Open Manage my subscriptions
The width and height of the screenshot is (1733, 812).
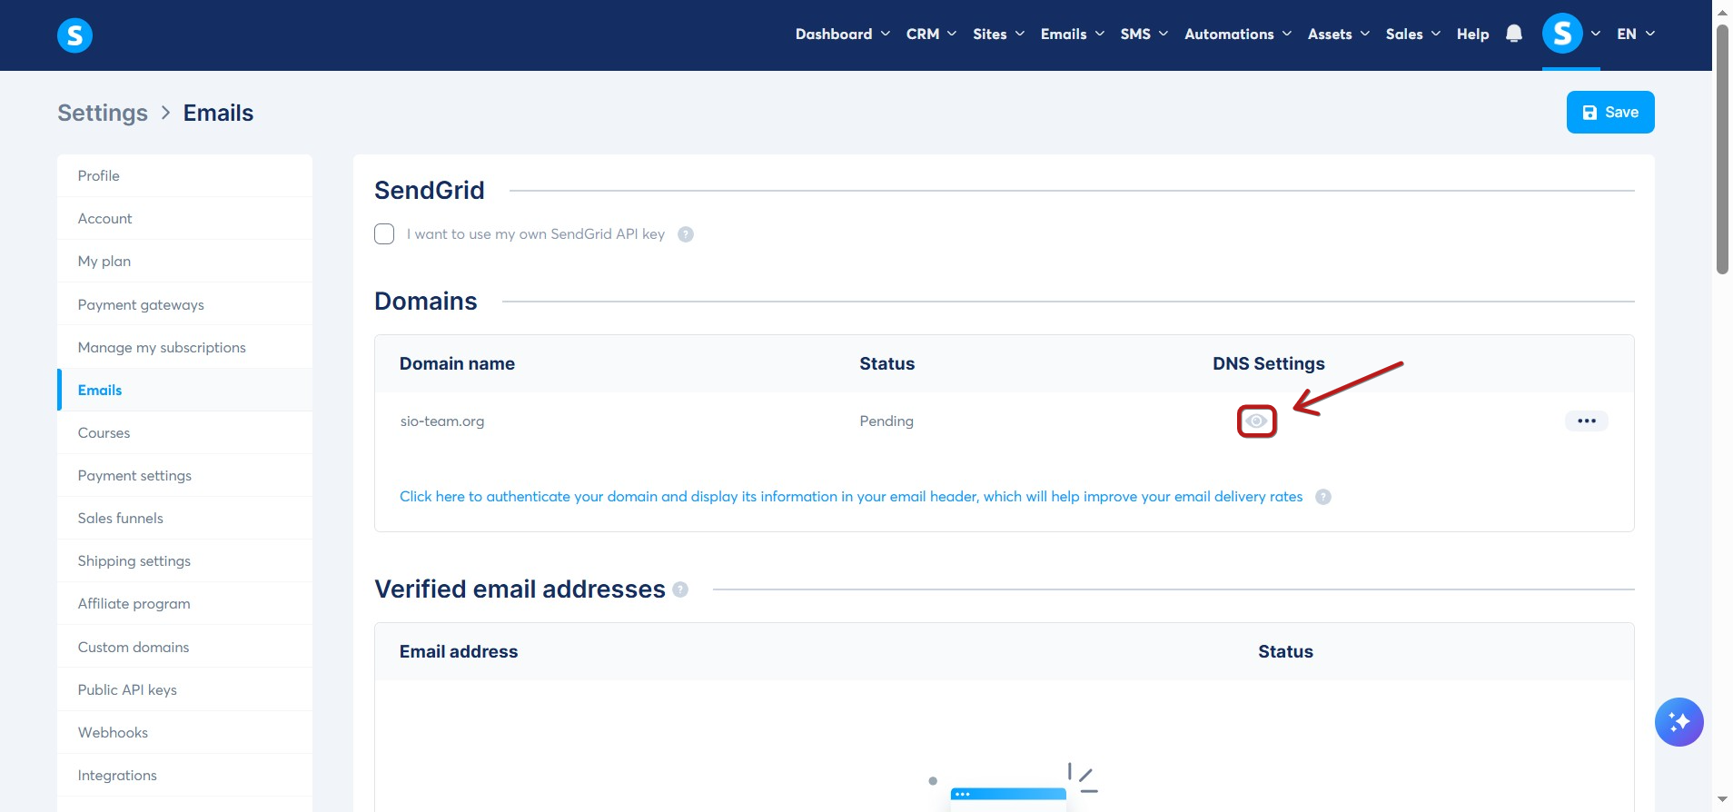(185, 347)
